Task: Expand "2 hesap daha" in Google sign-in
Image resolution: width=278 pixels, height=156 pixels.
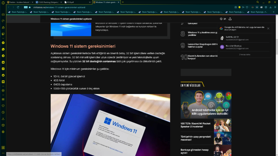Action: pyautogui.click(x=245, y=54)
